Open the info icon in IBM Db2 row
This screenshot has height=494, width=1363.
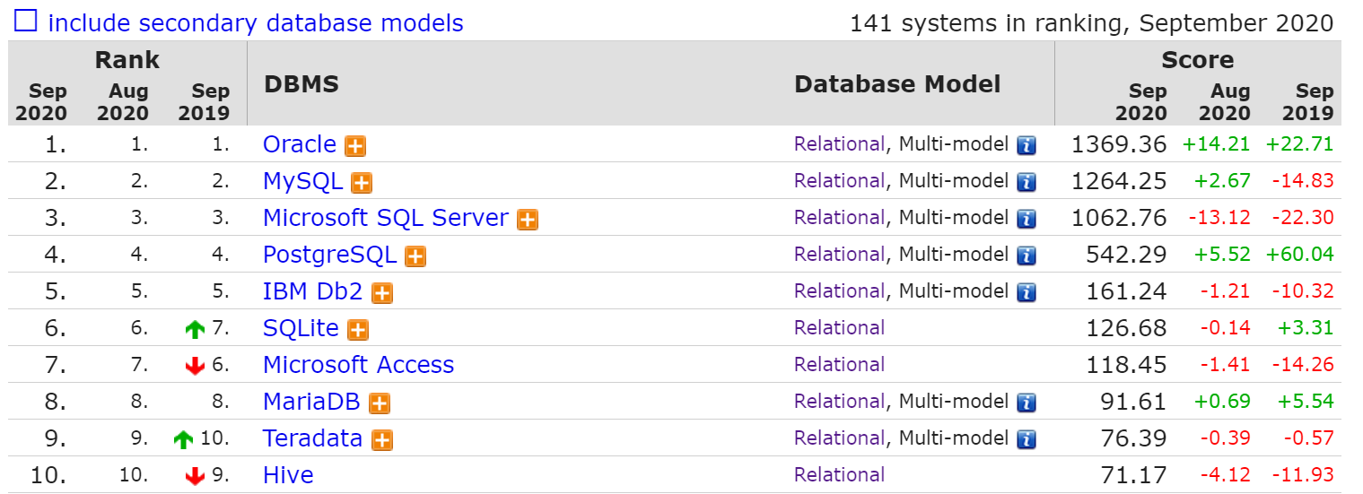[x=1027, y=293]
